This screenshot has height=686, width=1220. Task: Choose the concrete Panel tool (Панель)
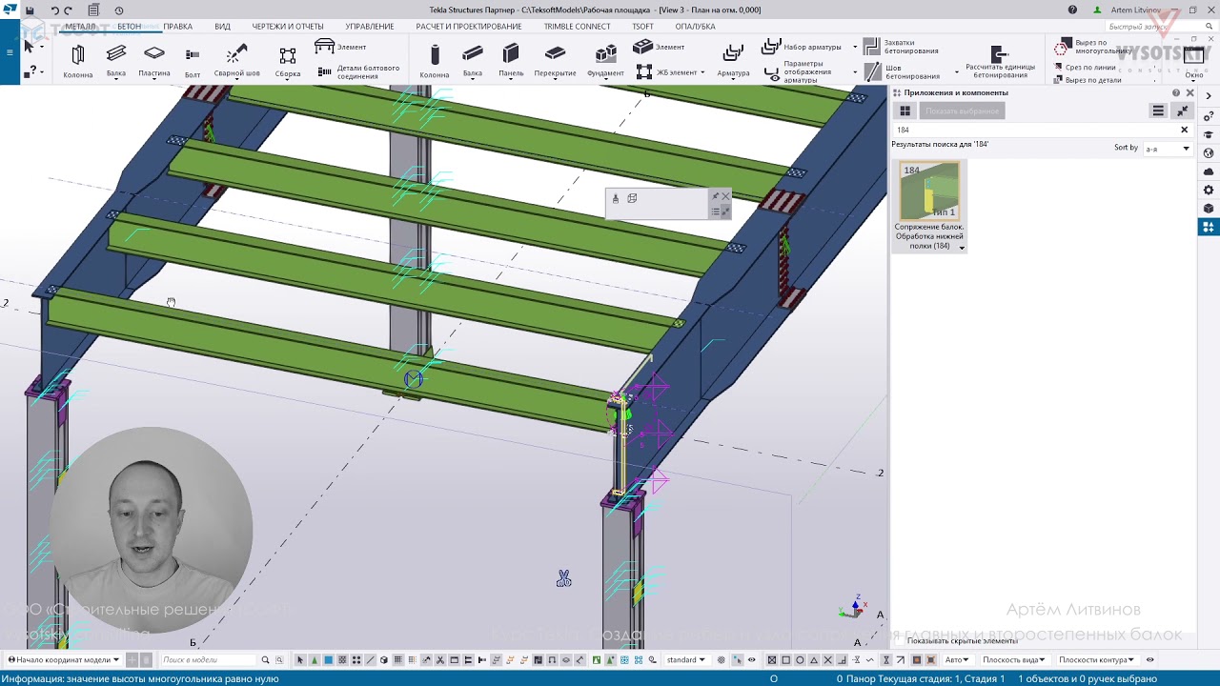511,60
